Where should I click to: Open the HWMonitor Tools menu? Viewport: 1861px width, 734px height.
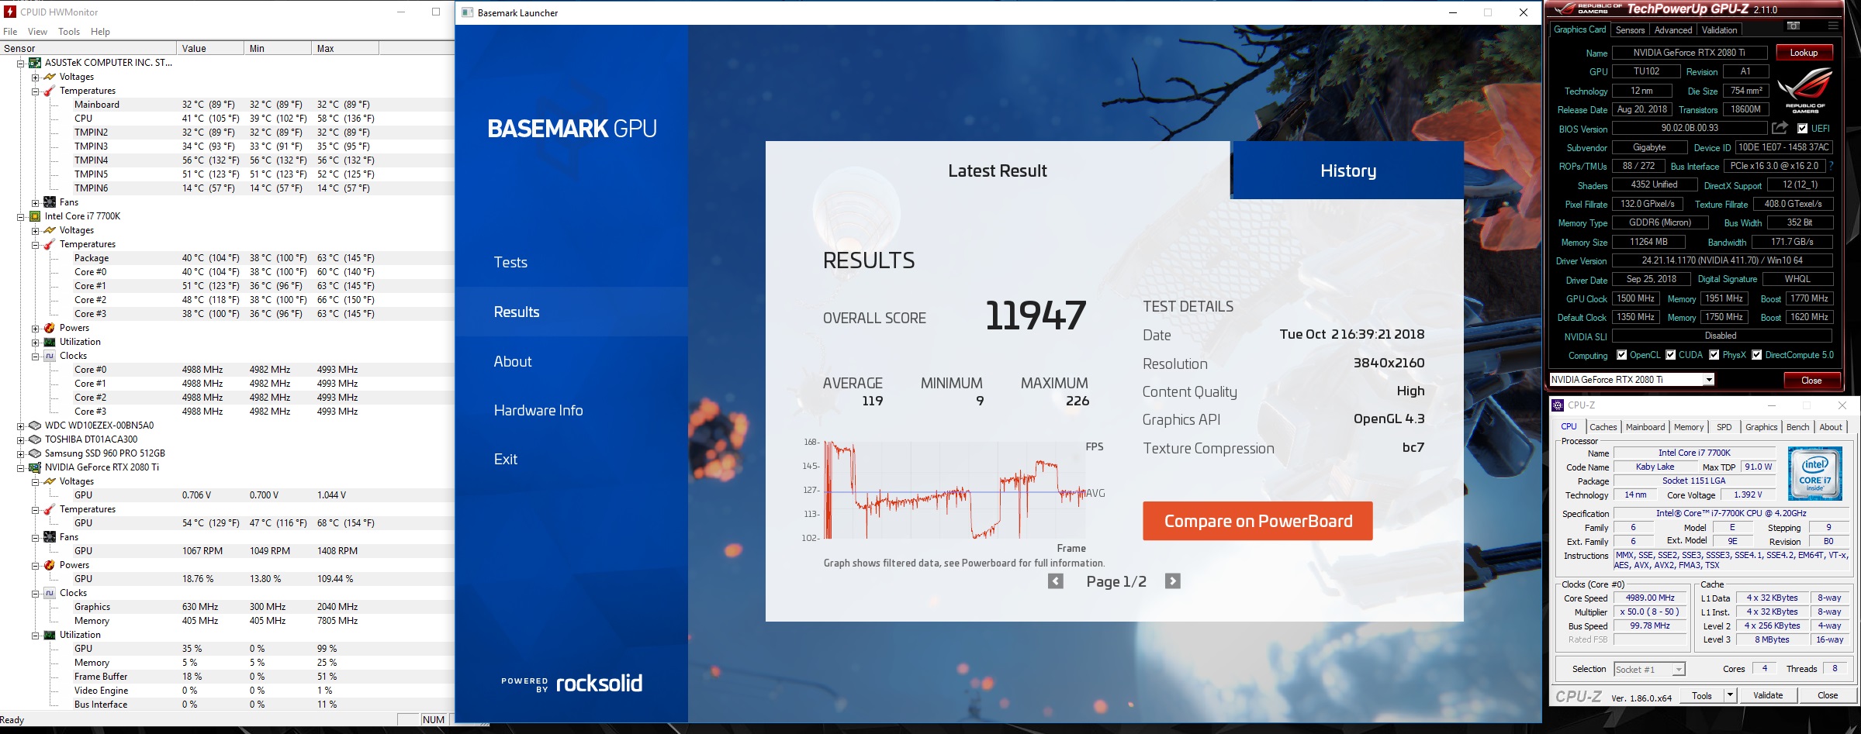point(69,32)
